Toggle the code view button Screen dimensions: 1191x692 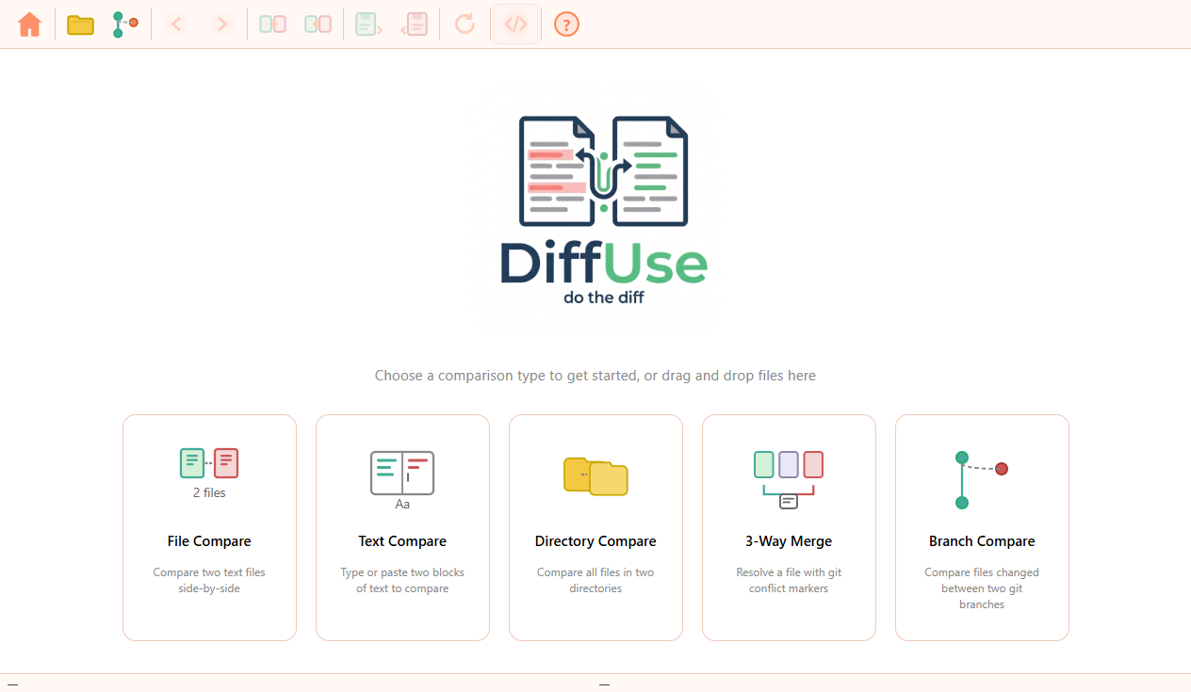pyautogui.click(x=515, y=24)
